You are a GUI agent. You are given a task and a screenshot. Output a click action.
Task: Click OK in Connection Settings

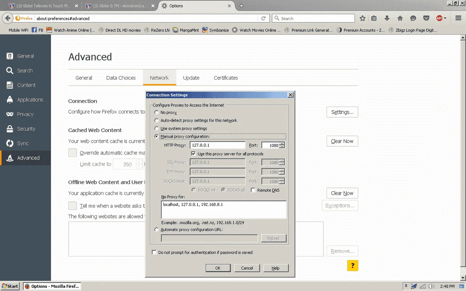pyautogui.click(x=218, y=268)
